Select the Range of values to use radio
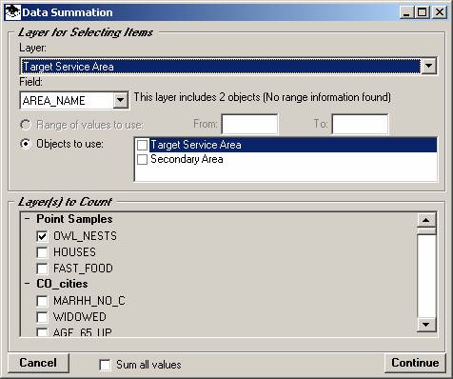Viewport: 453px width, 379px height. 26,125
